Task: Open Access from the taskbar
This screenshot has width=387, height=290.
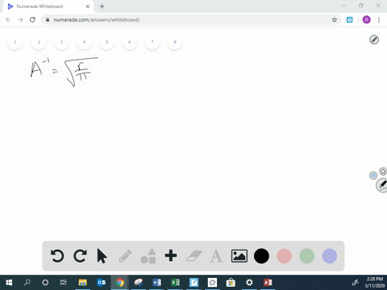Action: click(x=268, y=283)
